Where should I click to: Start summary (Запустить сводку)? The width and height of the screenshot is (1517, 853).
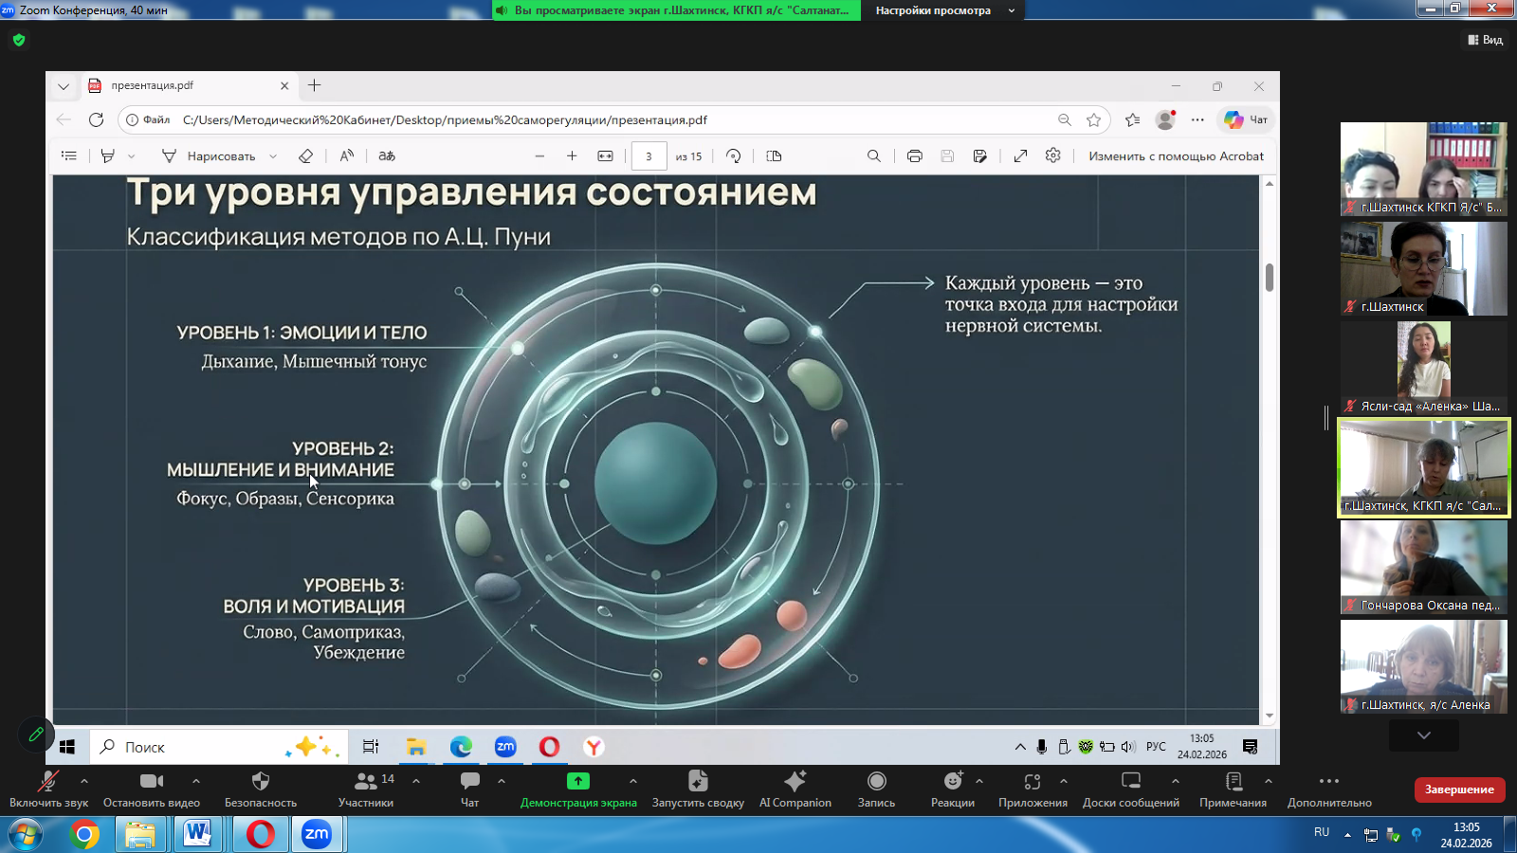click(x=698, y=789)
